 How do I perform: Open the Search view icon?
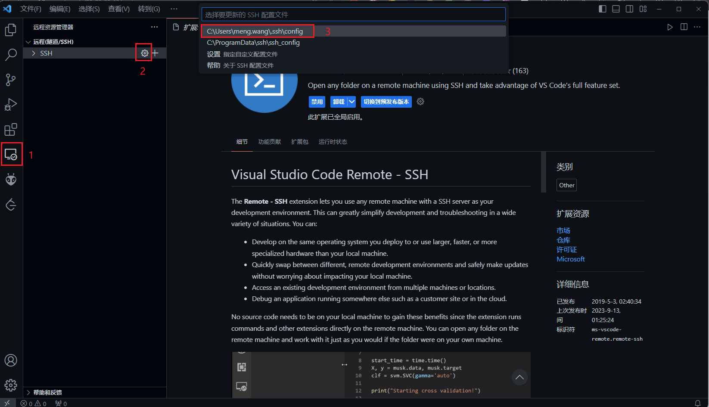(11, 55)
